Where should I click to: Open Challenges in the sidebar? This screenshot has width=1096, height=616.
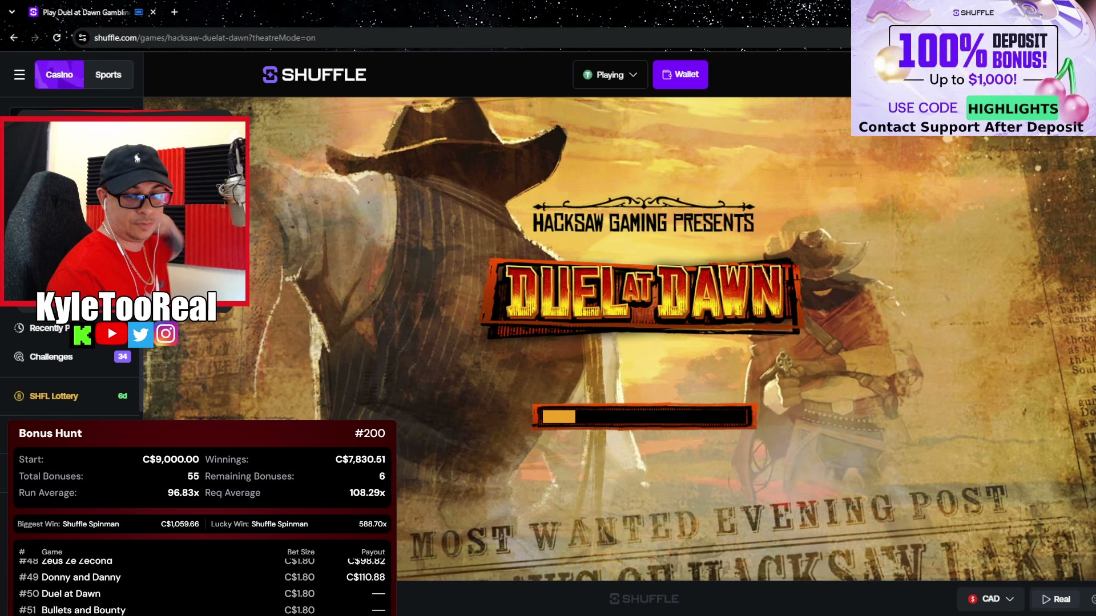point(51,356)
